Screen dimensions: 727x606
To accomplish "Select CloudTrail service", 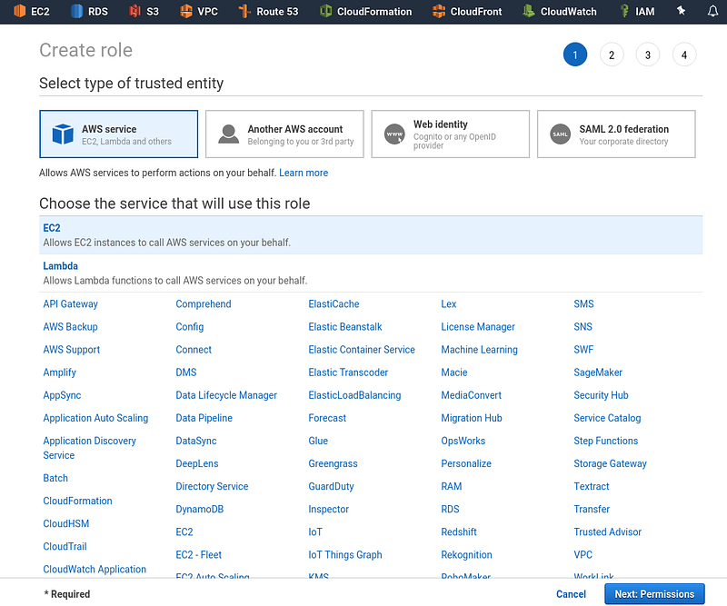I will (65, 546).
